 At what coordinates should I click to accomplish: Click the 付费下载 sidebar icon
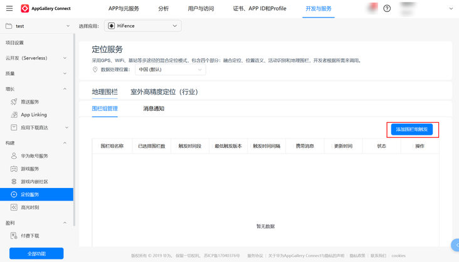click(x=14, y=236)
